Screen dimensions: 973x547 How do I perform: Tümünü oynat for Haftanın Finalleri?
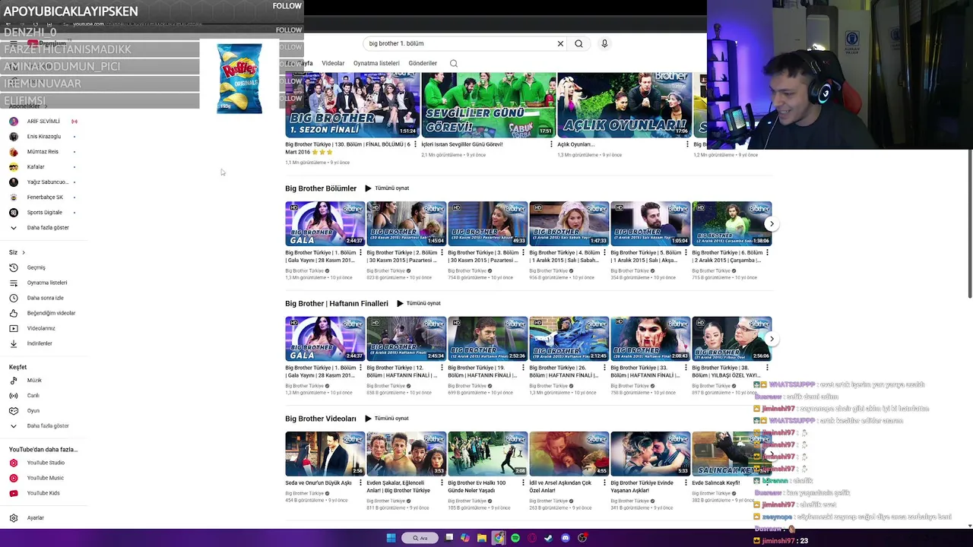tap(419, 303)
